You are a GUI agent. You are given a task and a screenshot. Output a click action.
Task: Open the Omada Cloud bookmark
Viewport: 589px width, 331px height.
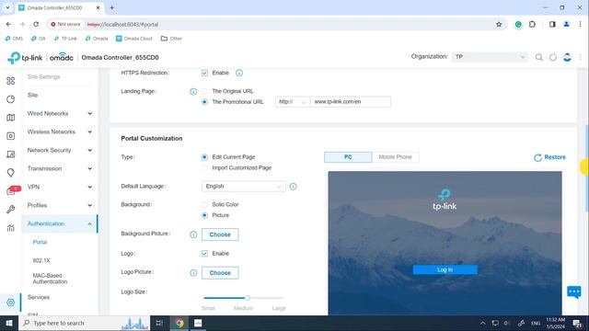click(134, 39)
